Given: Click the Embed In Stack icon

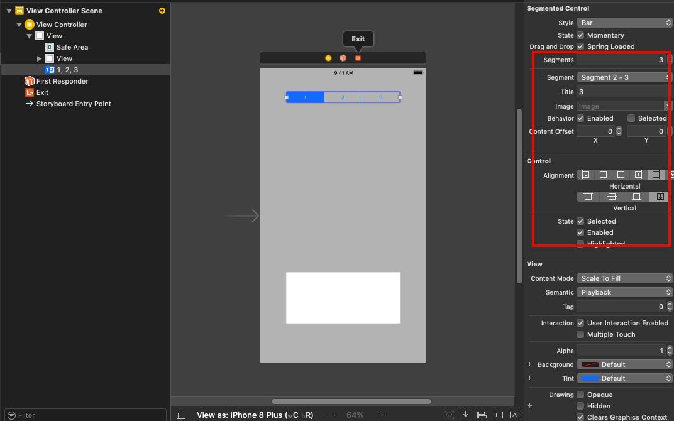Looking at the screenshot, I should pyautogui.click(x=466, y=414).
